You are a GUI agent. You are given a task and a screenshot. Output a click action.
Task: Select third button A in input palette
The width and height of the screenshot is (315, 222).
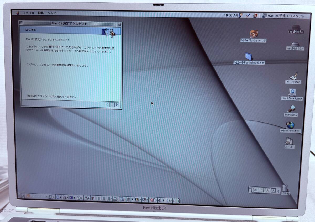tap(267, 191)
